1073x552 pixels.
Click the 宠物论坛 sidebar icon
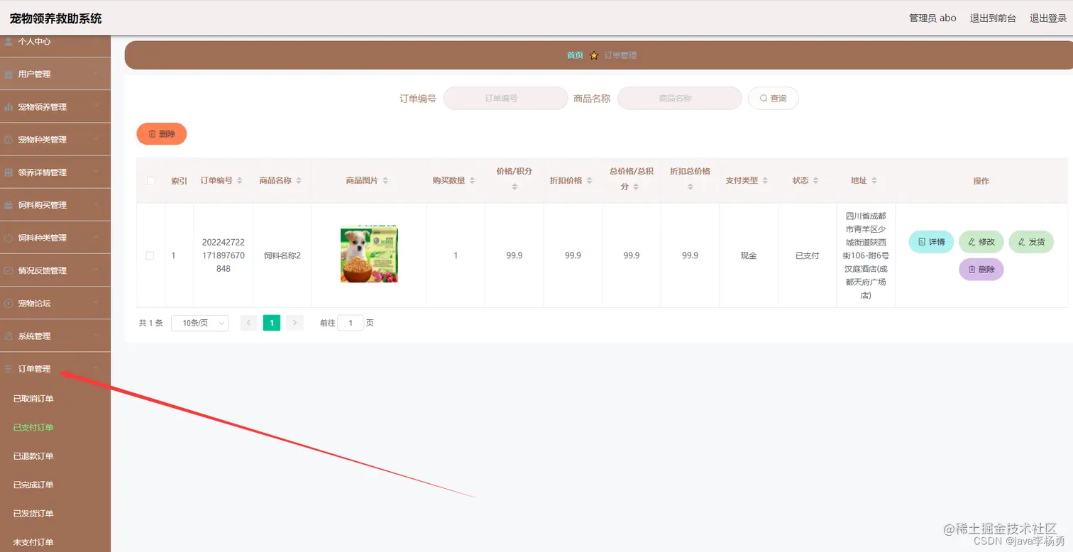click(9, 303)
